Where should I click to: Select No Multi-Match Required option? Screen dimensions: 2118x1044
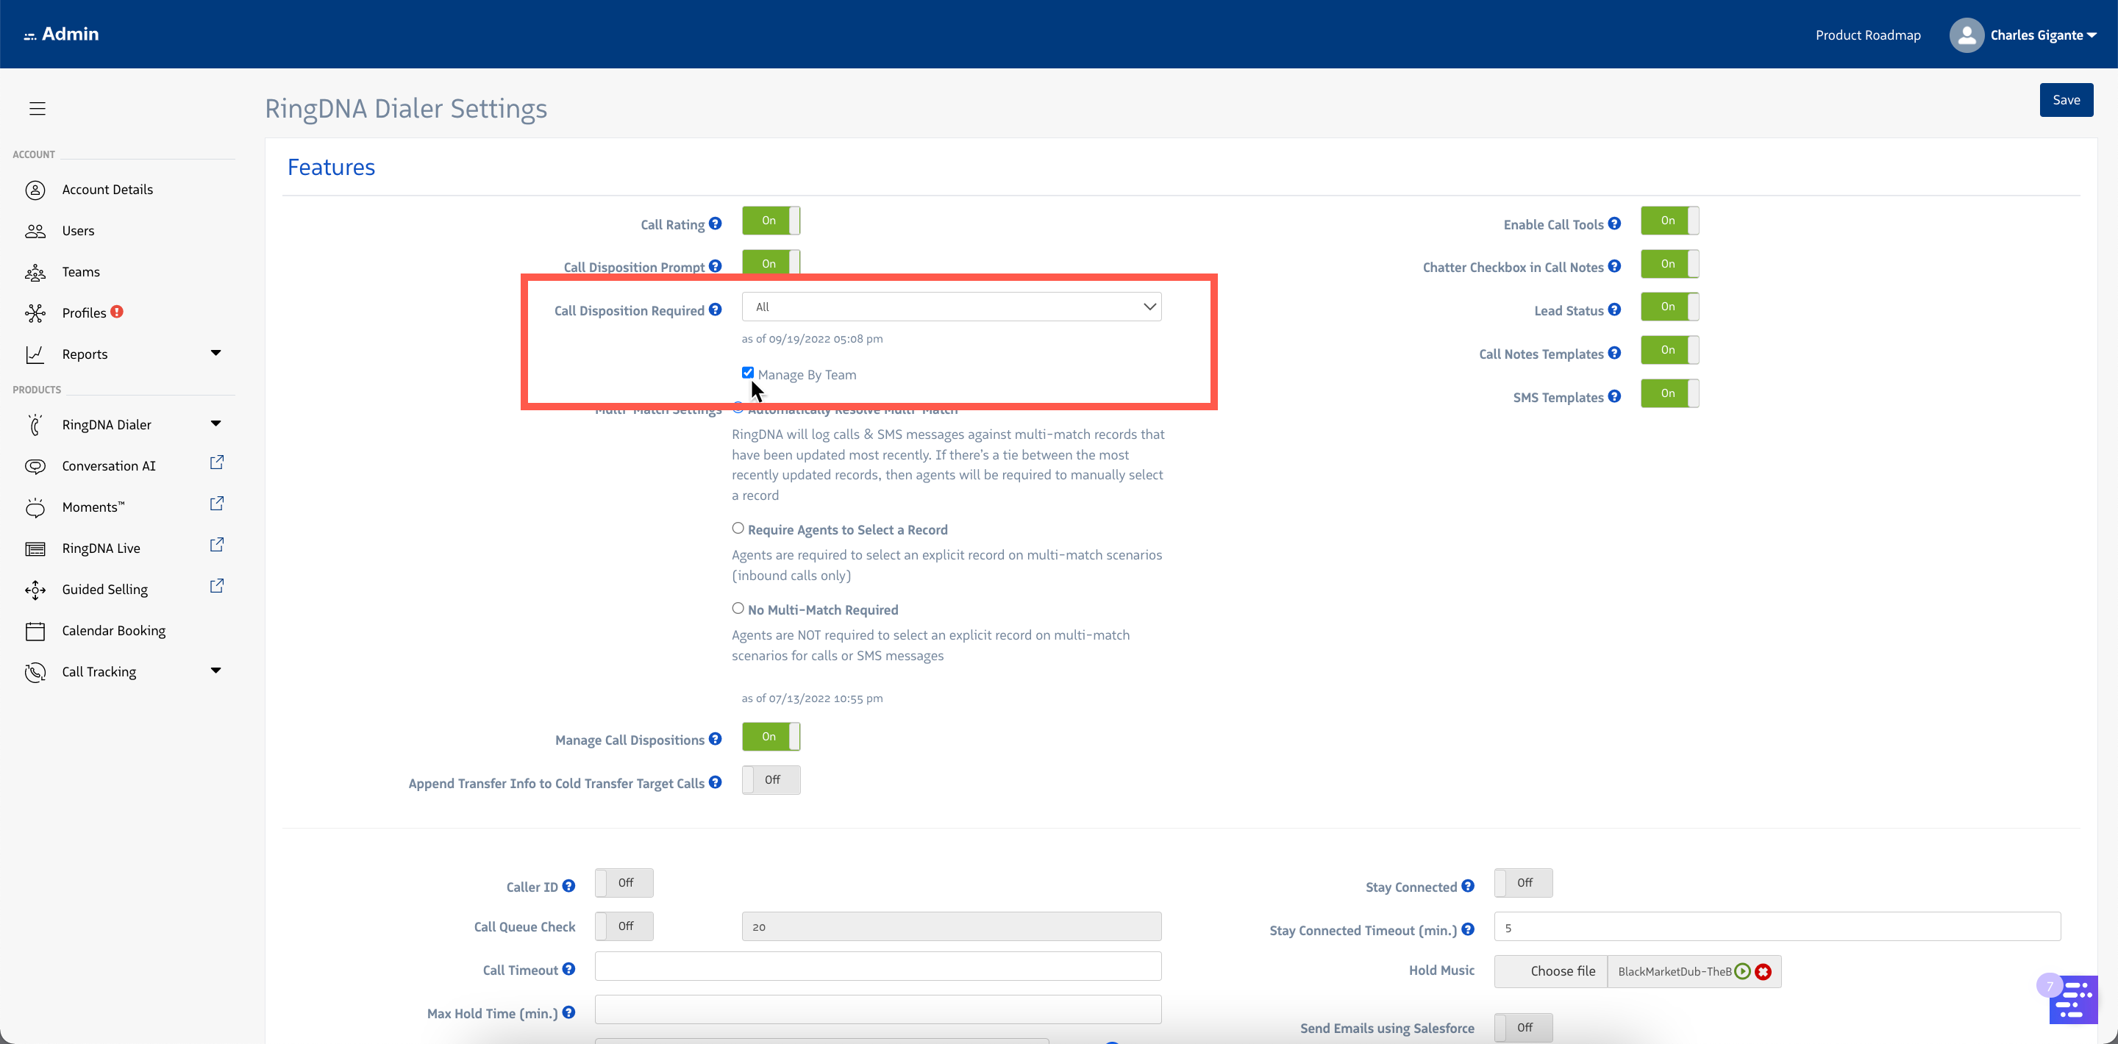point(738,608)
